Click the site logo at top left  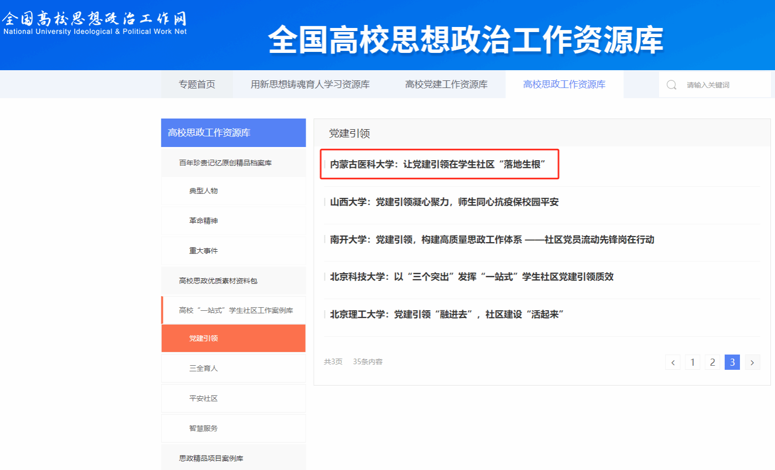click(95, 23)
